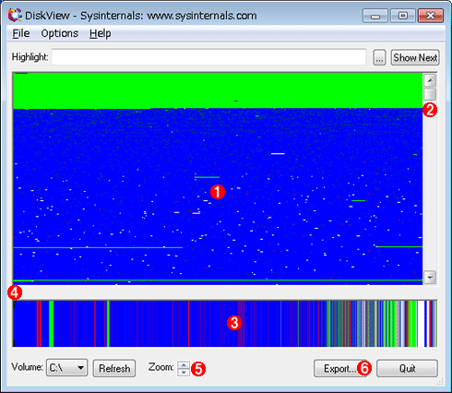This screenshot has height=393, width=452.
Task: Click the browse ellipsis button next to Highlight
Action: click(379, 57)
